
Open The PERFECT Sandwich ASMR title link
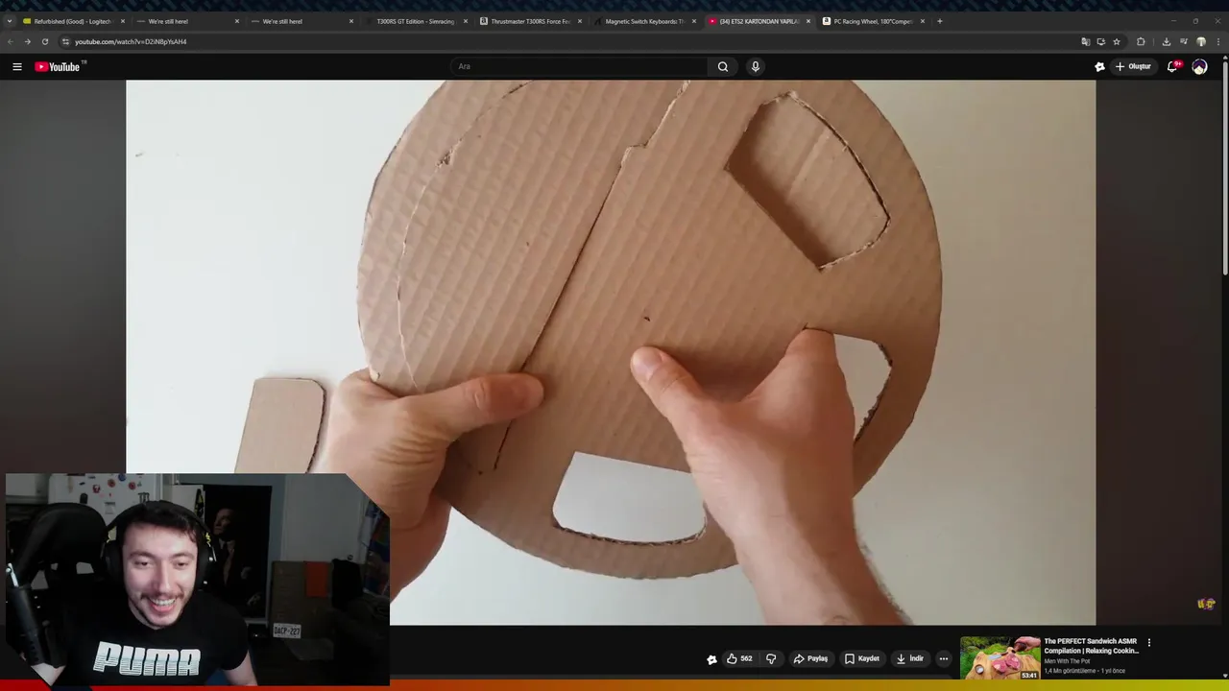point(1091,646)
